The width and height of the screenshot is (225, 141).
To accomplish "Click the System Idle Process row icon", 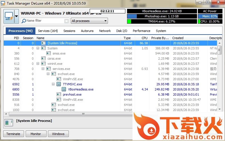I will point(43,43).
